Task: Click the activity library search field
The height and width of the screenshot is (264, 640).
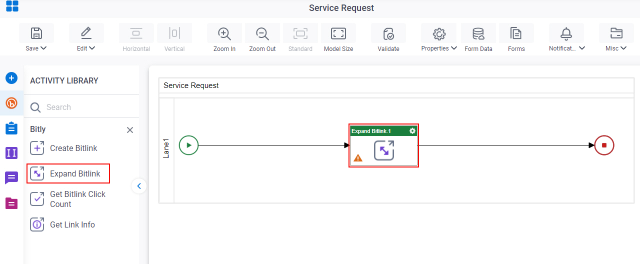Action: click(x=81, y=107)
